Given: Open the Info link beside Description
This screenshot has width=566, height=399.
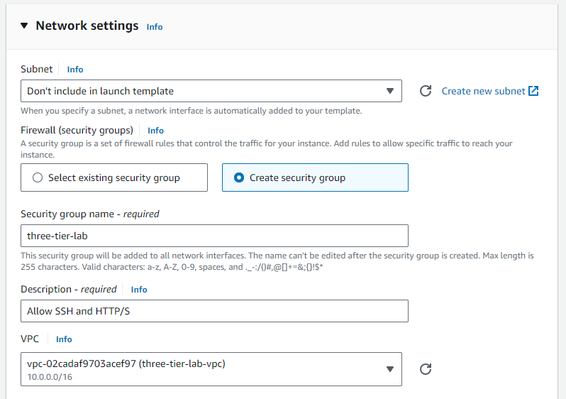Looking at the screenshot, I should point(139,290).
